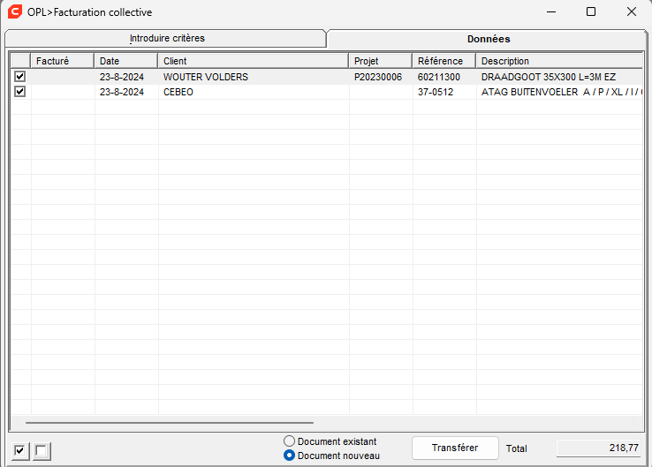This screenshot has height=467, width=652.
Task: Click the Référence column header
Action: [444, 61]
